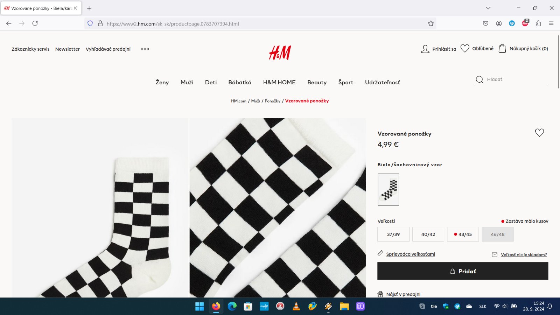Open Sprievodca veľkosťami size guide link
The image size is (560, 315).
[x=411, y=254]
